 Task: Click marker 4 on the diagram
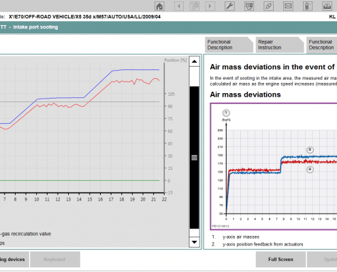pos(310,169)
